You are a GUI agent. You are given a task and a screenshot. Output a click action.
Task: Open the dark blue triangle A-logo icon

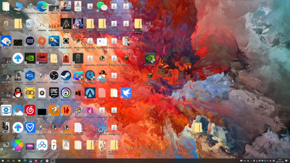click(90, 93)
